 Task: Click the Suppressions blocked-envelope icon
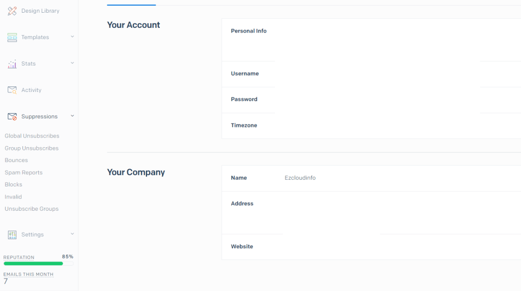pos(12,116)
